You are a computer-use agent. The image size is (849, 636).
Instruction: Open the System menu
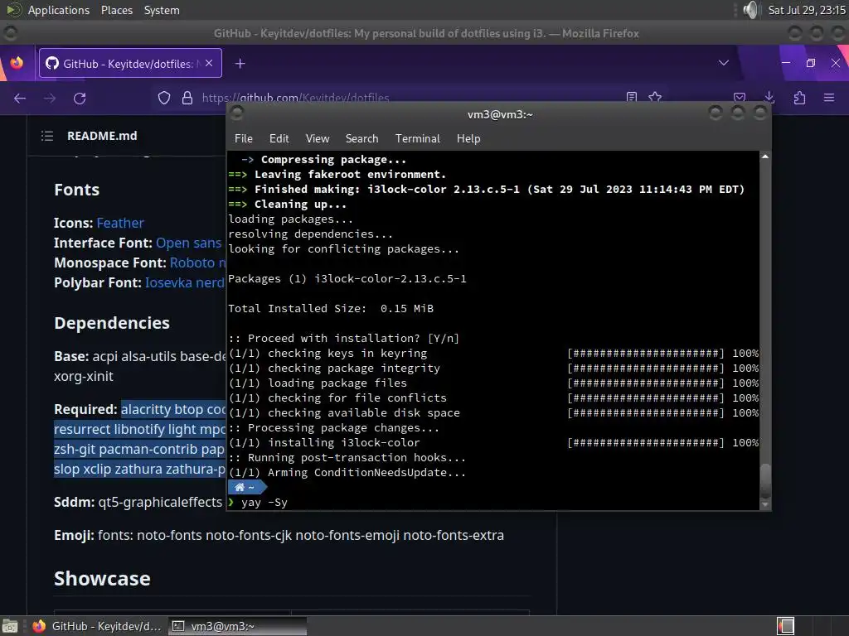click(x=162, y=10)
